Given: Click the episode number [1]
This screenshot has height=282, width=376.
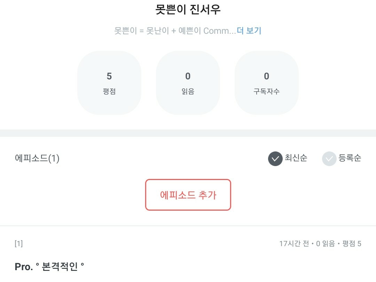Looking at the screenshot, I should (x=19, y=244).
